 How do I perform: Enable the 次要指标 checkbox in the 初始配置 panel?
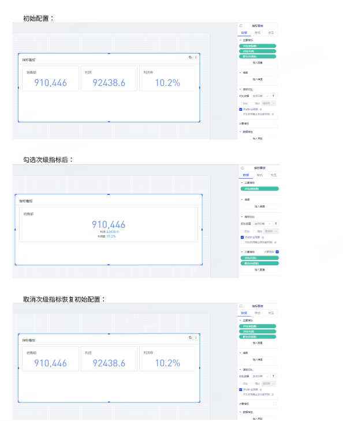coord(274,123)
